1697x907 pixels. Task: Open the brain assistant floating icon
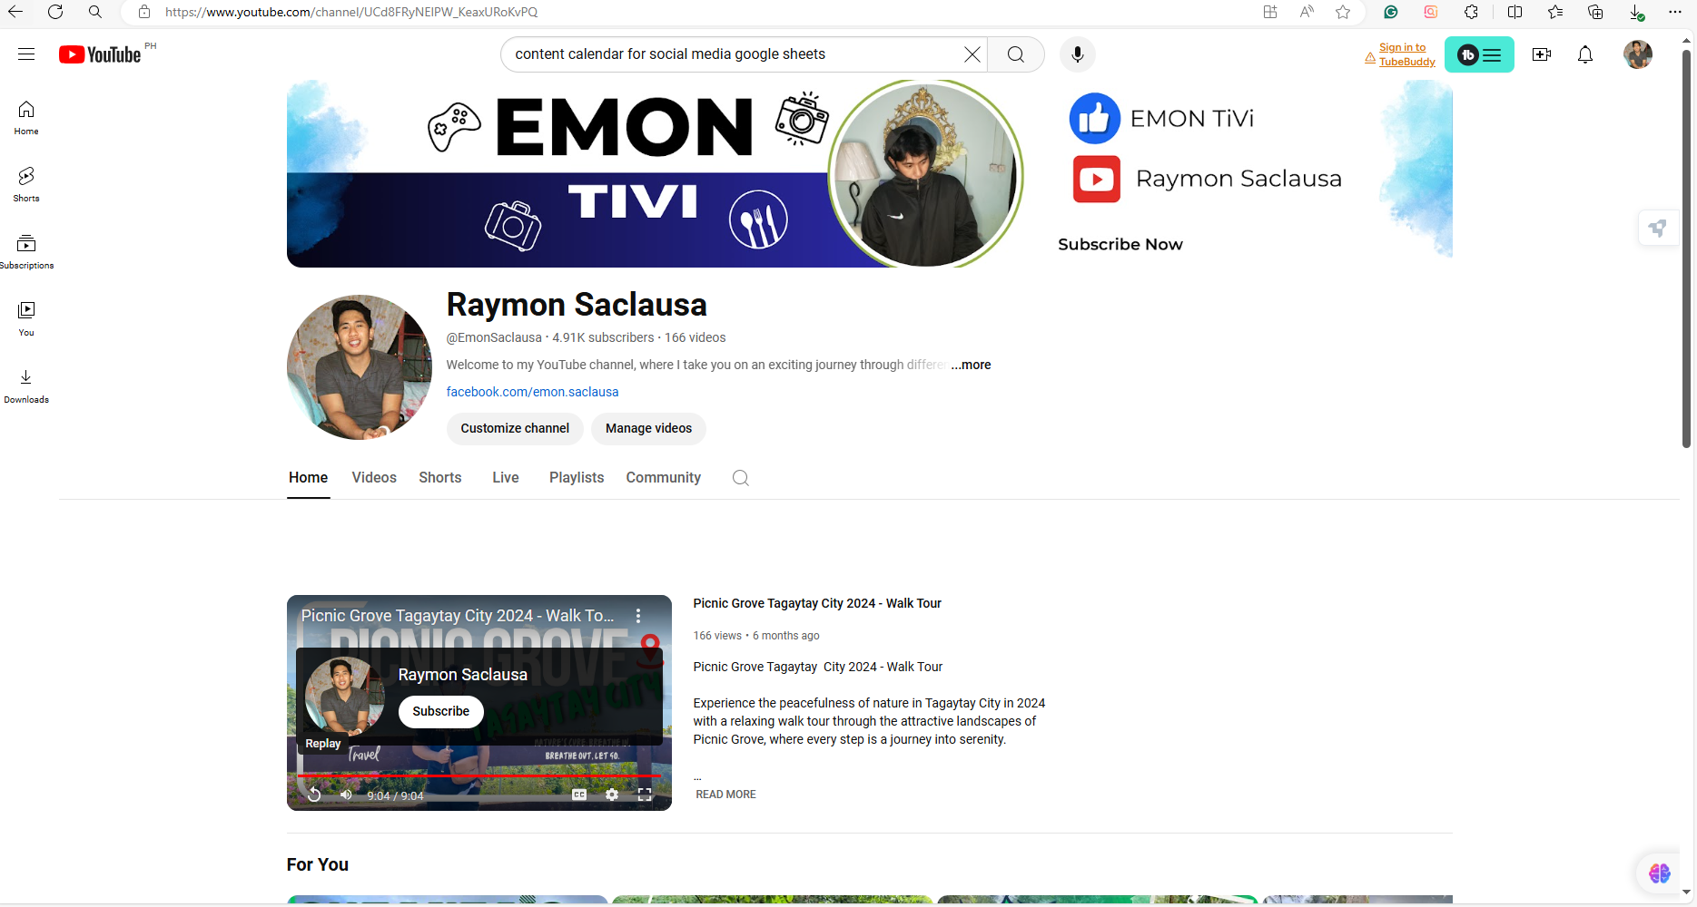(1660, 873)
